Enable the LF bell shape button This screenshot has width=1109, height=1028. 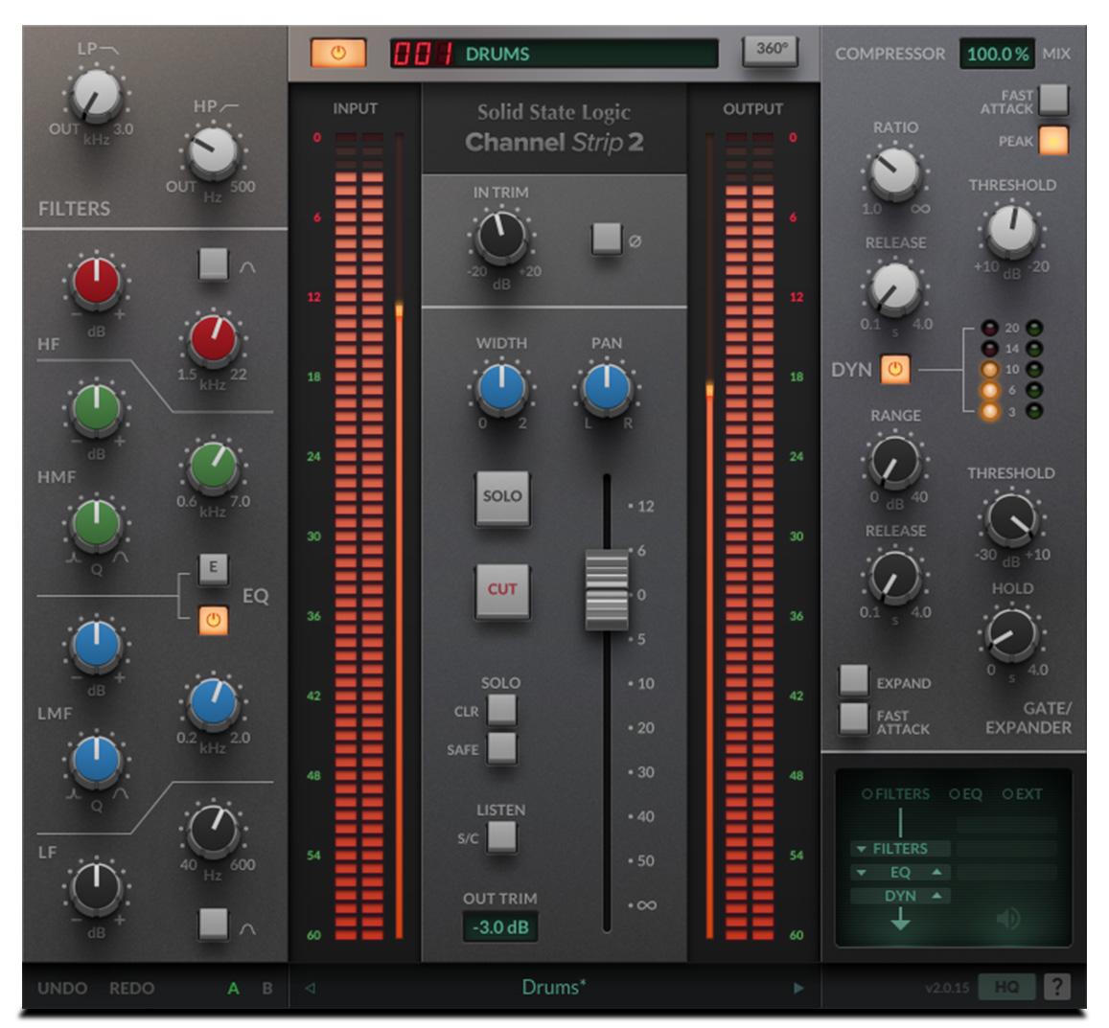click(x=213, y=925)
